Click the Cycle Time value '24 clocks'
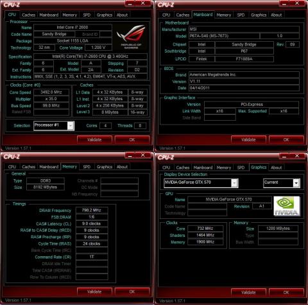The height and width of the screenshot is (305, 308). pyautogui.click(x=92, y=243)
